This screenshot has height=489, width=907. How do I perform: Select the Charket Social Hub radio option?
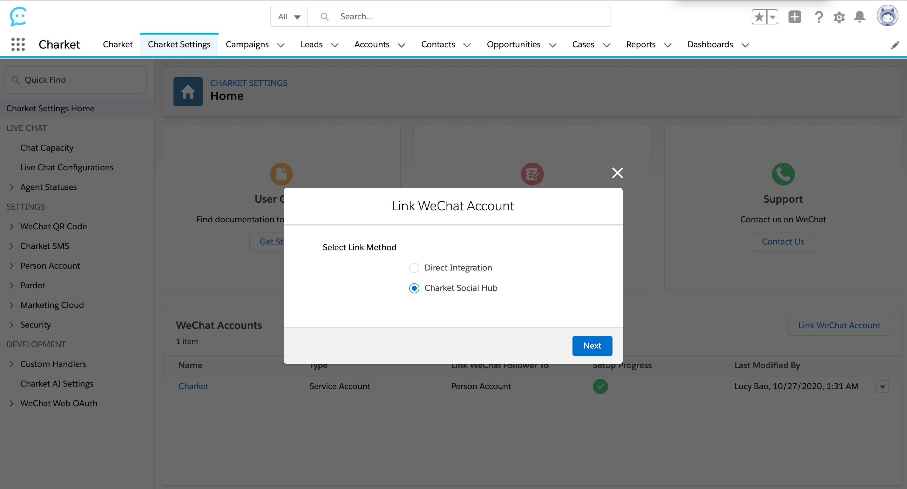(x=414, y=288)
